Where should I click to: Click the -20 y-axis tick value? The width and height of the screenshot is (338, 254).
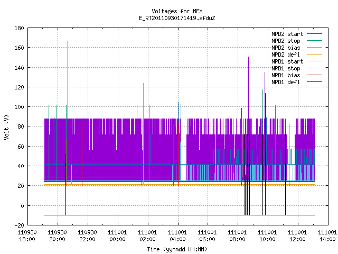[19, 225]
